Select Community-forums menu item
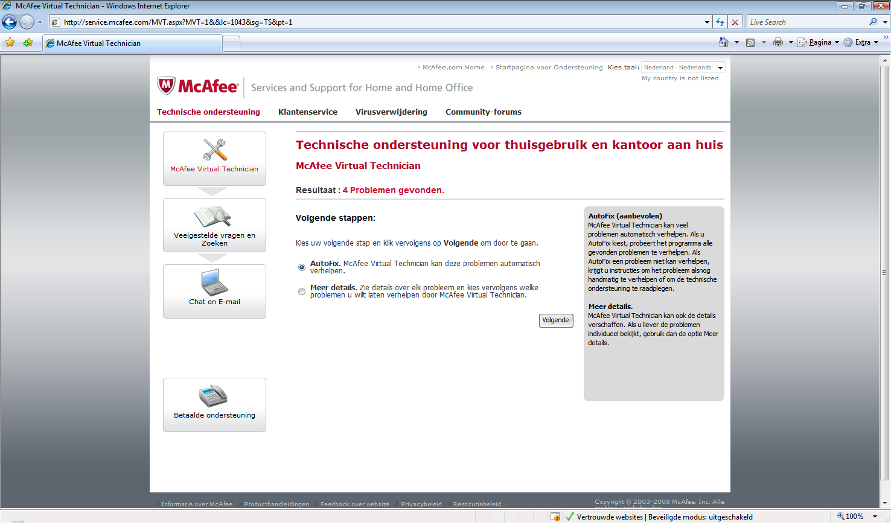The height and width of the screenshot is (528, 891). click(484, 112)
